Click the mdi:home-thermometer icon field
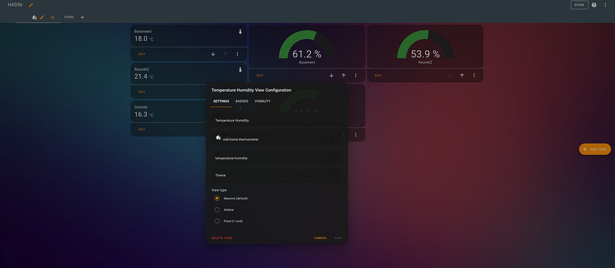Screen dimensions: 615x268 pos(276,138)
